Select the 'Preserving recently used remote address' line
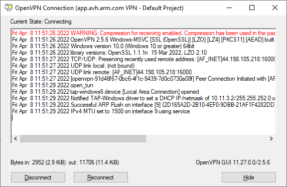 pos(143,59)
